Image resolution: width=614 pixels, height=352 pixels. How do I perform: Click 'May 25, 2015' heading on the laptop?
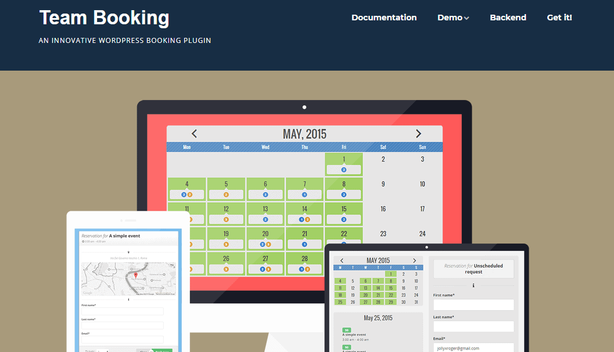[x=378, y=318]
